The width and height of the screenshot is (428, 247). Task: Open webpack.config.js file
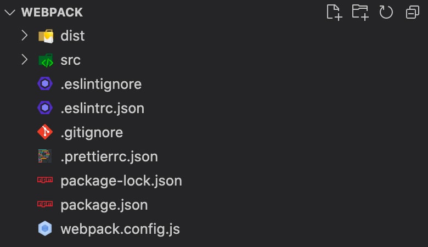tap(120, 229)
